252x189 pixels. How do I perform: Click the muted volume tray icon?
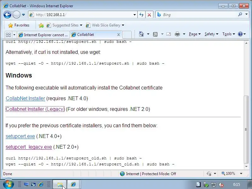[221, 185]
